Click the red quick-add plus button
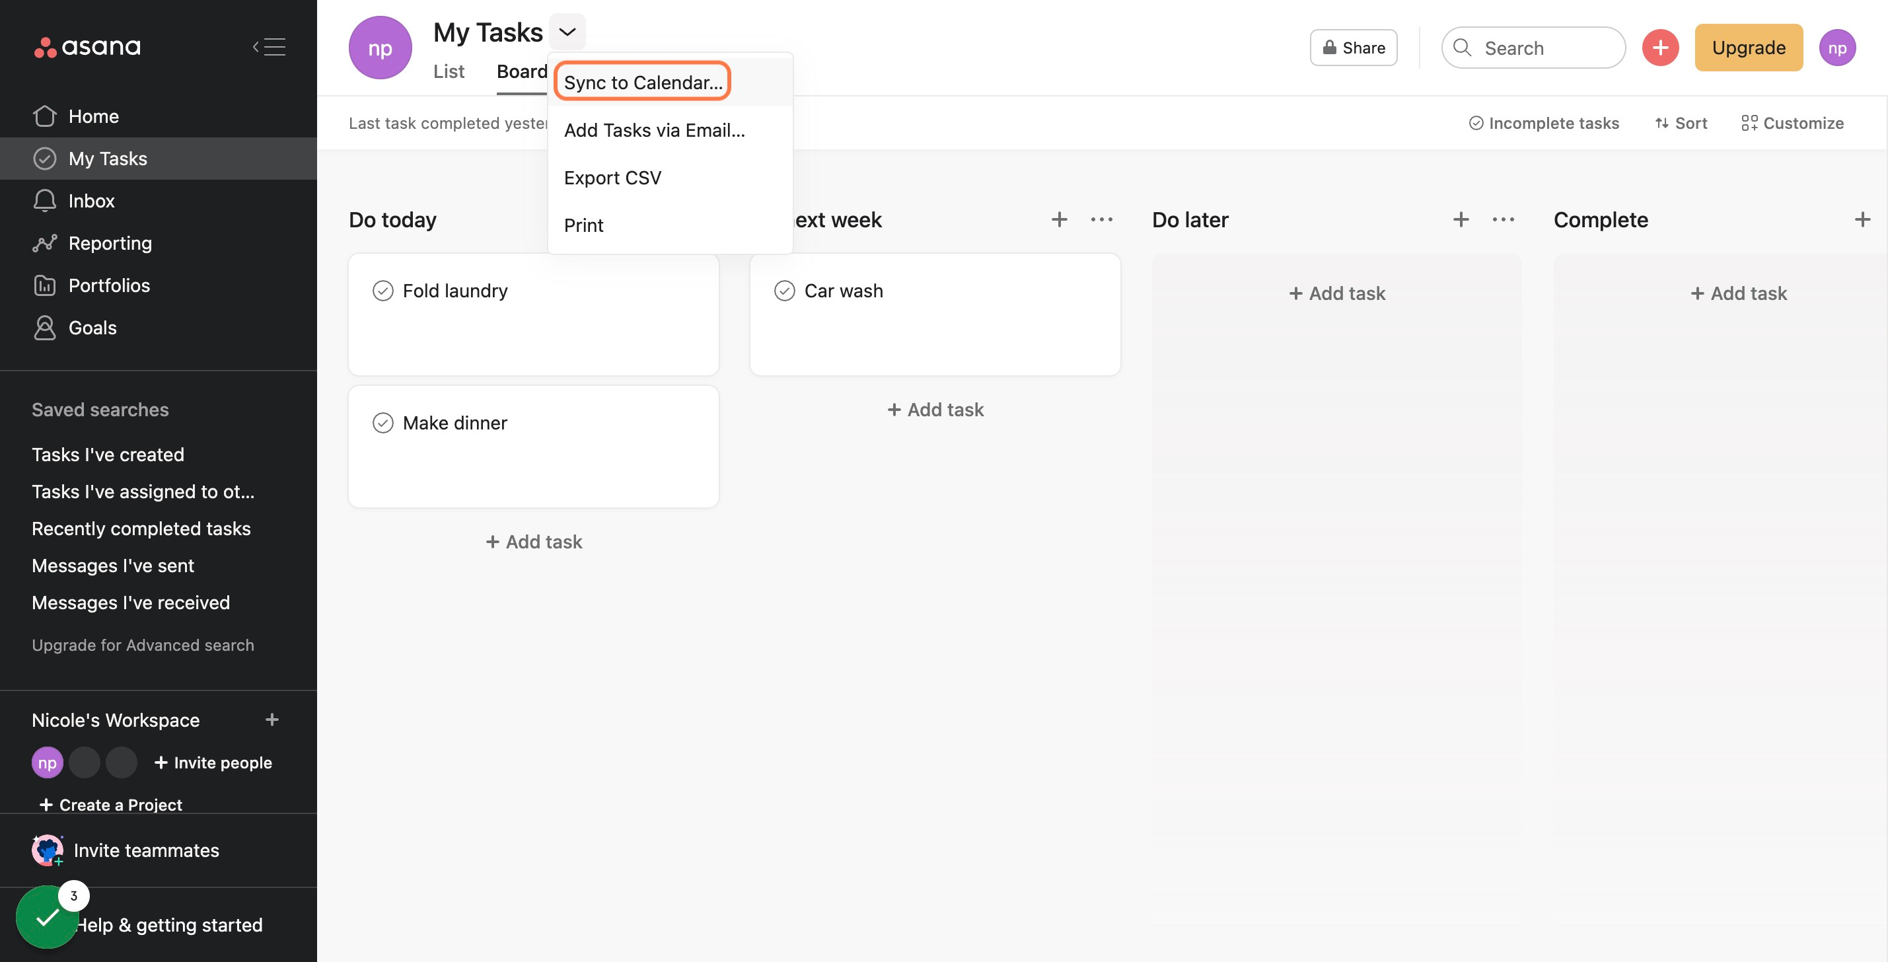 tap(1660, 48)
